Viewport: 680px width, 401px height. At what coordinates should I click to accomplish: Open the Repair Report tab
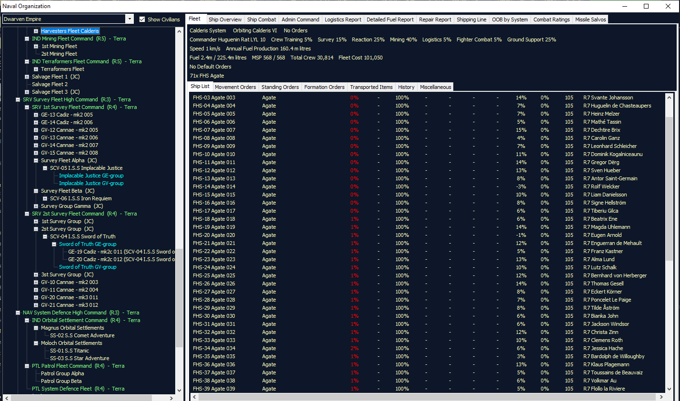click(x=435, y=20)
